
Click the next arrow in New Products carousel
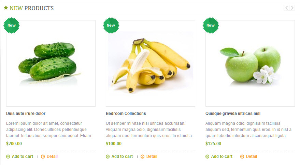(292, 8)
